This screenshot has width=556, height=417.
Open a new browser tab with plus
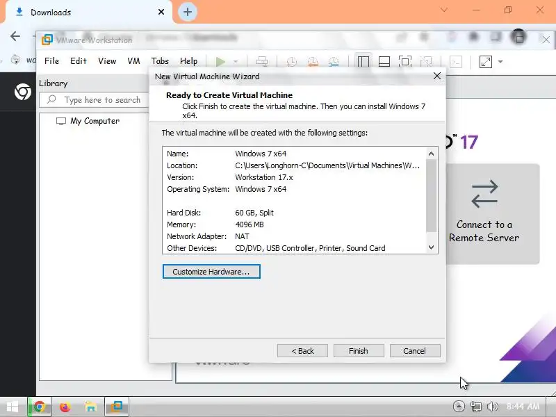point(188,12)
